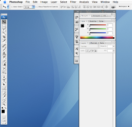Select the Rectangular Marquee tool
The height and width of the screenshot is (127, 132).
[x=4, y=25]
